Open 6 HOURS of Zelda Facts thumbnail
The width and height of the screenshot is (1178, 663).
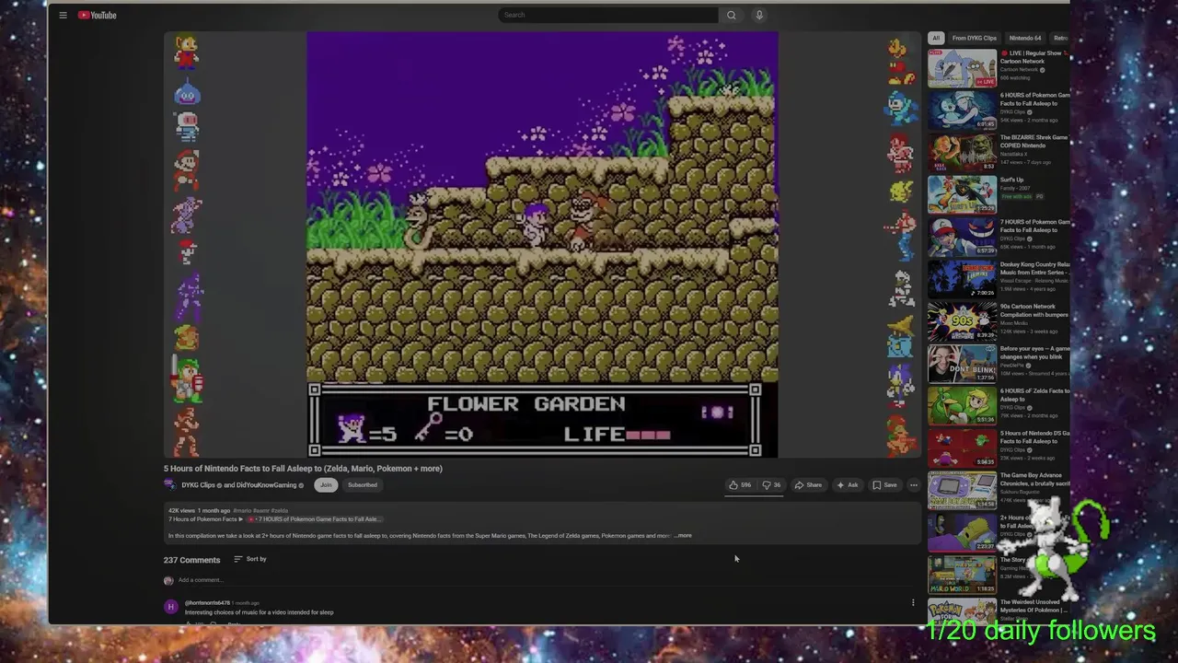962,406
